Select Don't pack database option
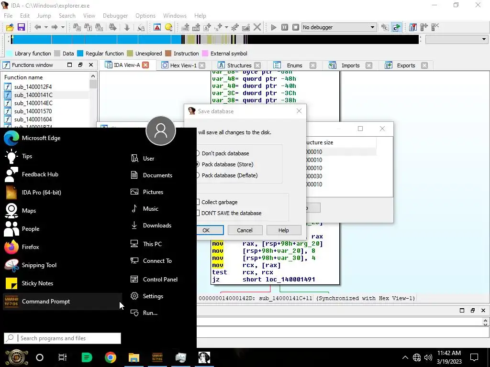This screenshot has height=367, width=490. coord(223,153)
